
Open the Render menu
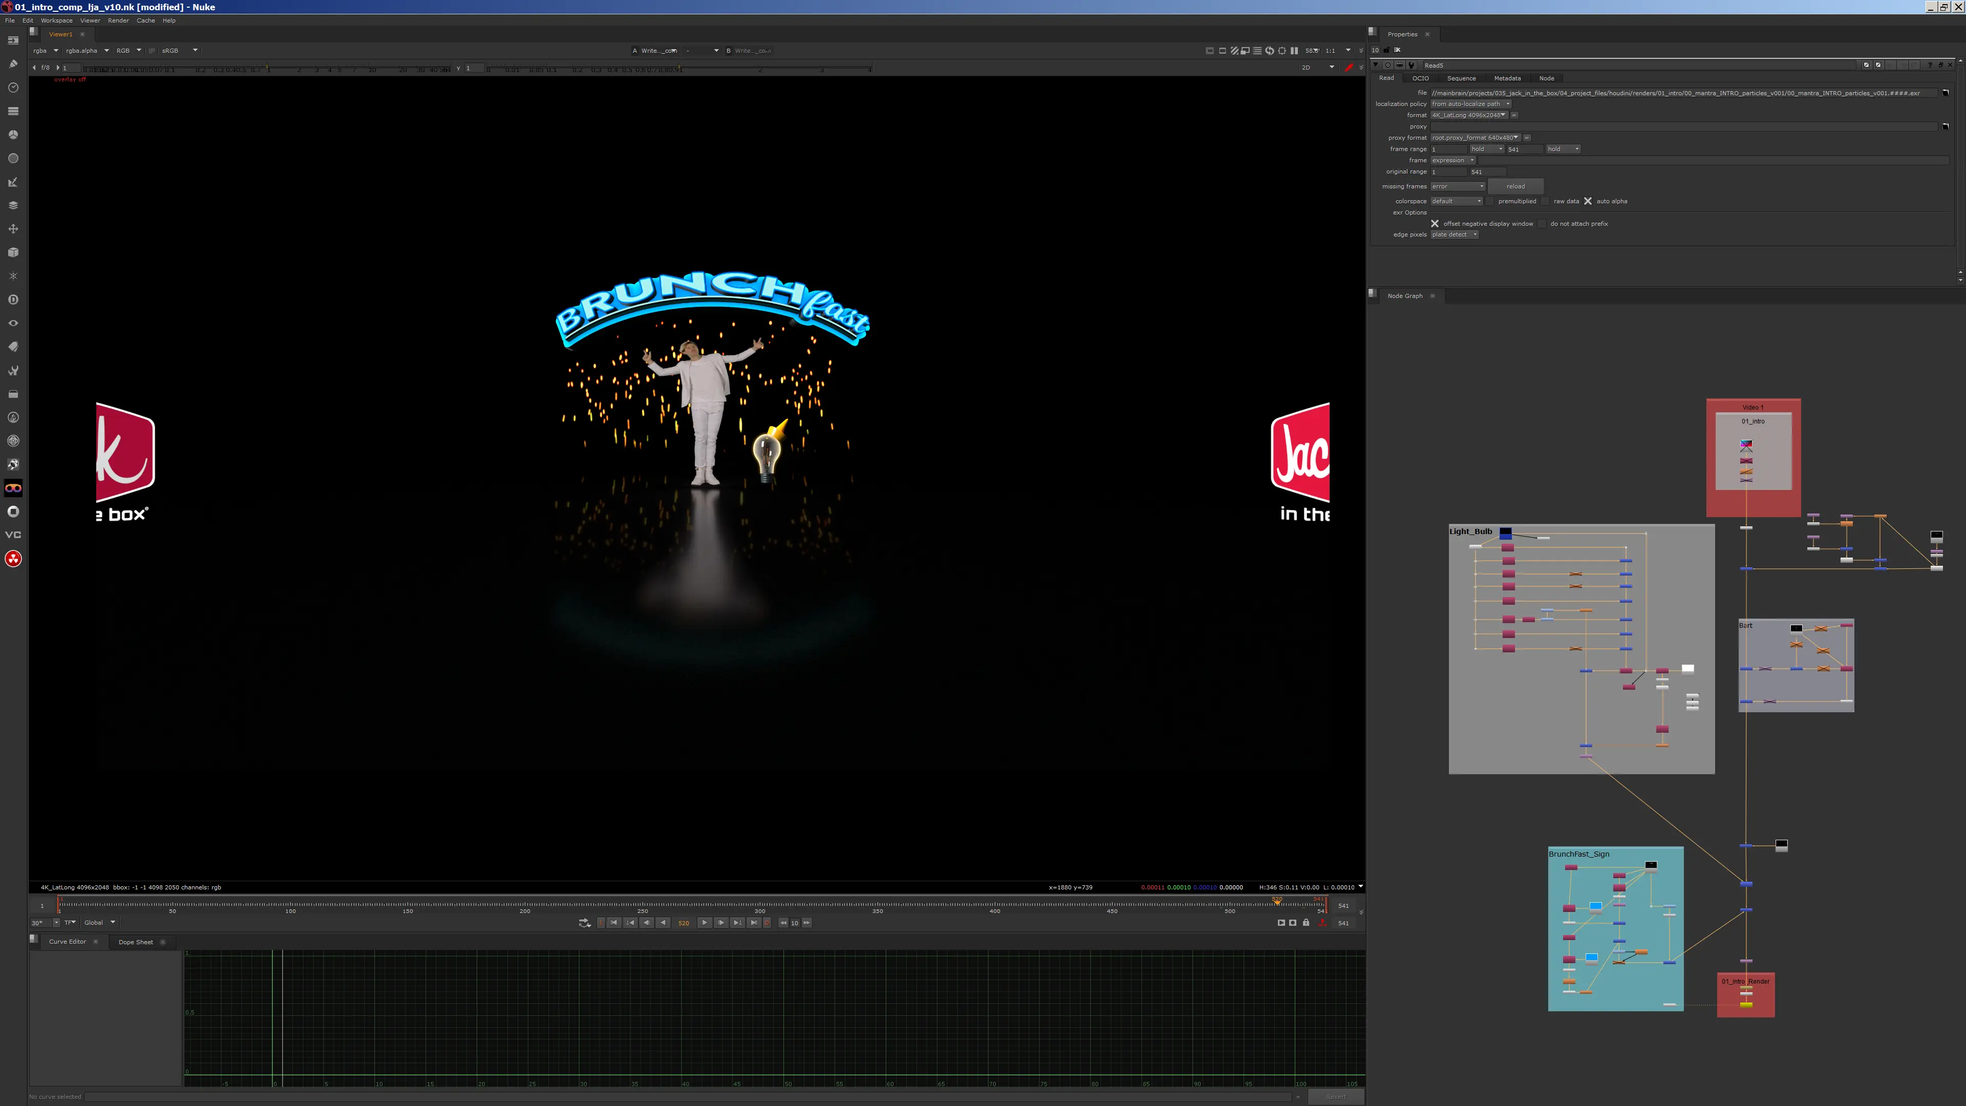[118, 20]
